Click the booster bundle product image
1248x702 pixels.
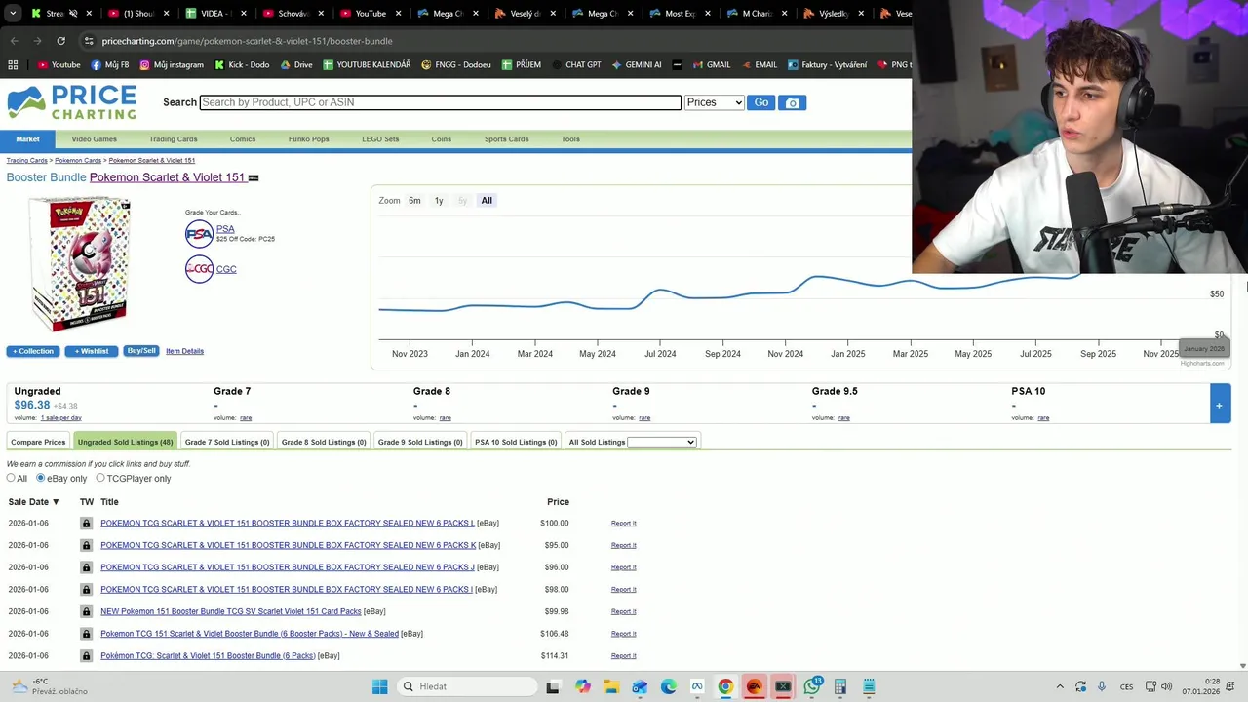point(80,264)
